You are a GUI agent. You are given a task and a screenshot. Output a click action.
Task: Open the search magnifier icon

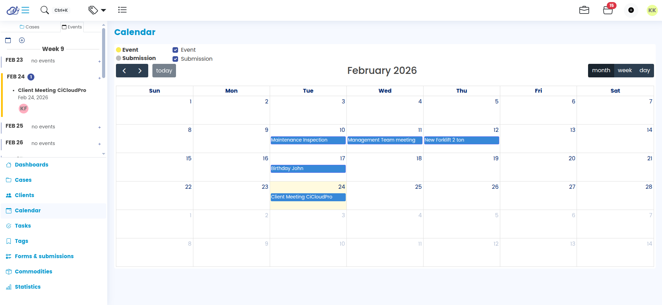click(44, 10)
